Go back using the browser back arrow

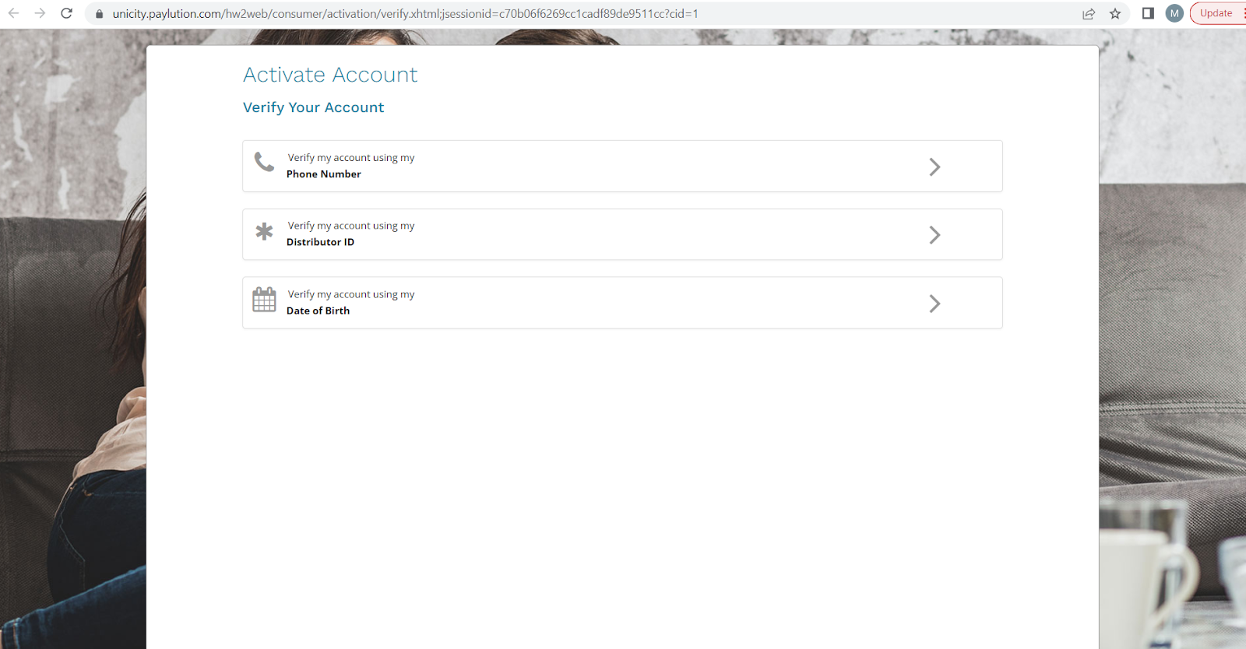[14, 13]
